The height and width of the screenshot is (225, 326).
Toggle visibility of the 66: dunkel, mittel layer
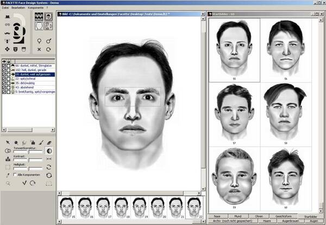4,66
